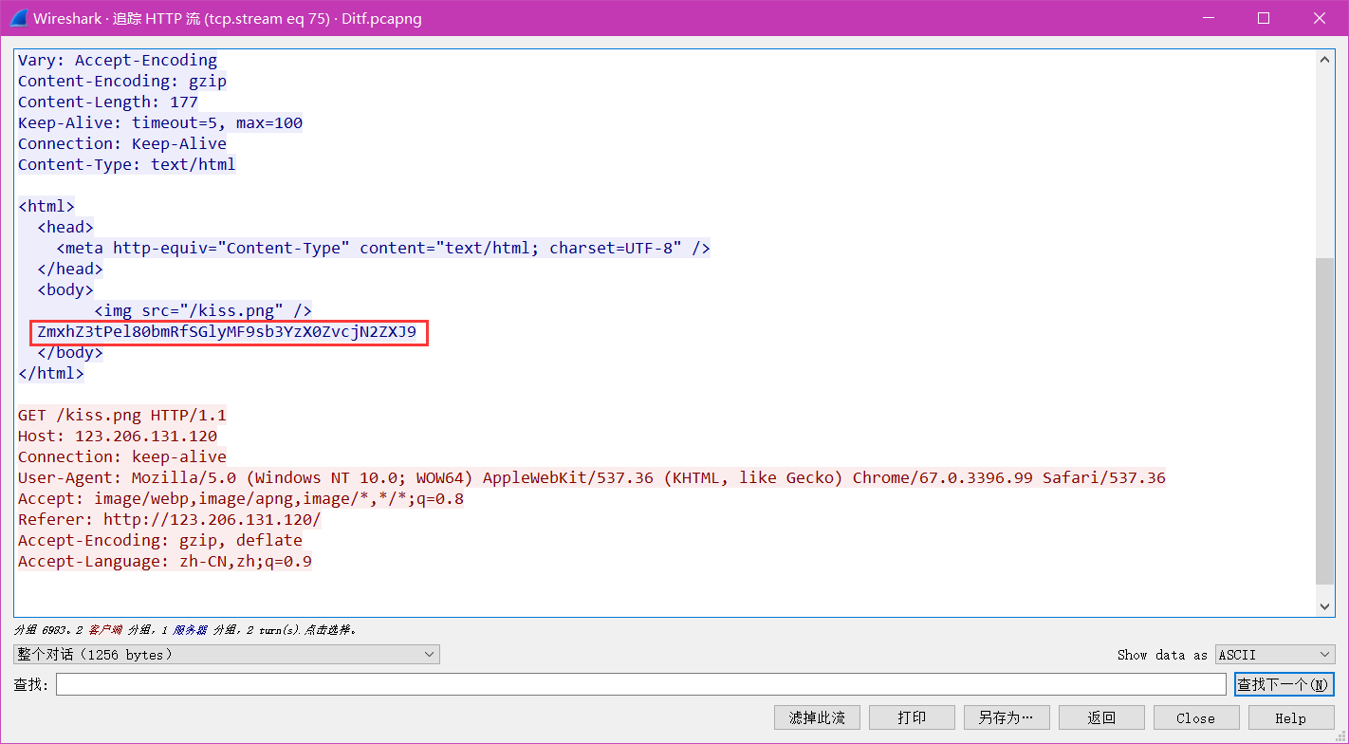Click the base64 string ZmxhZ3tPel80bmRf line

[227, 332]
